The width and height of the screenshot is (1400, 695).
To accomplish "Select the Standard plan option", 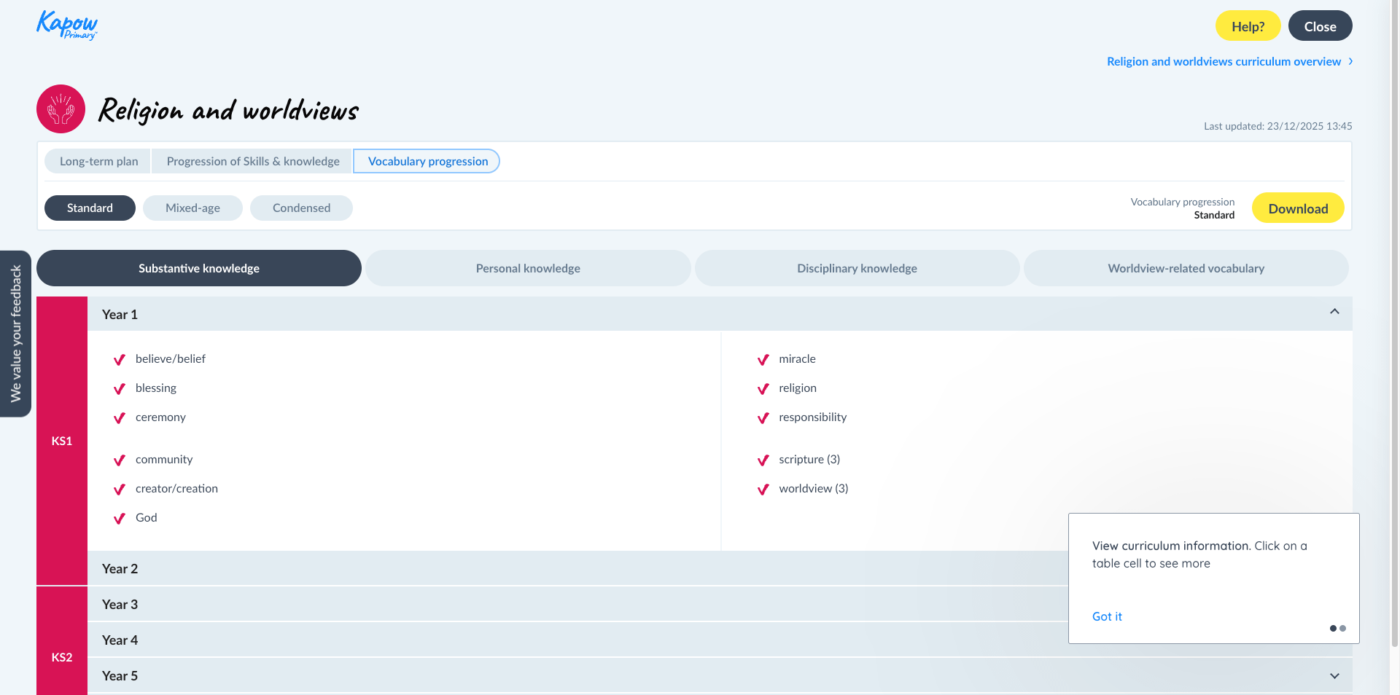I will point(90,208).
